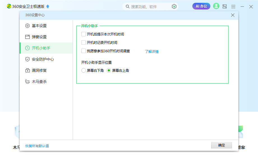258x162 pixels.
Task: Toggle 开机时记录开机时间 checkbox
Action: tap(84, 42)
